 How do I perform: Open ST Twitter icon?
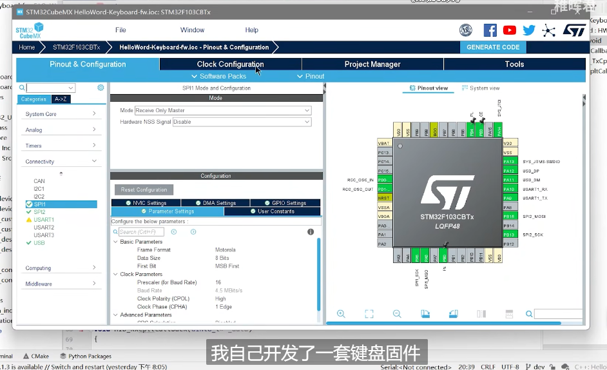(x=529, y=30)
